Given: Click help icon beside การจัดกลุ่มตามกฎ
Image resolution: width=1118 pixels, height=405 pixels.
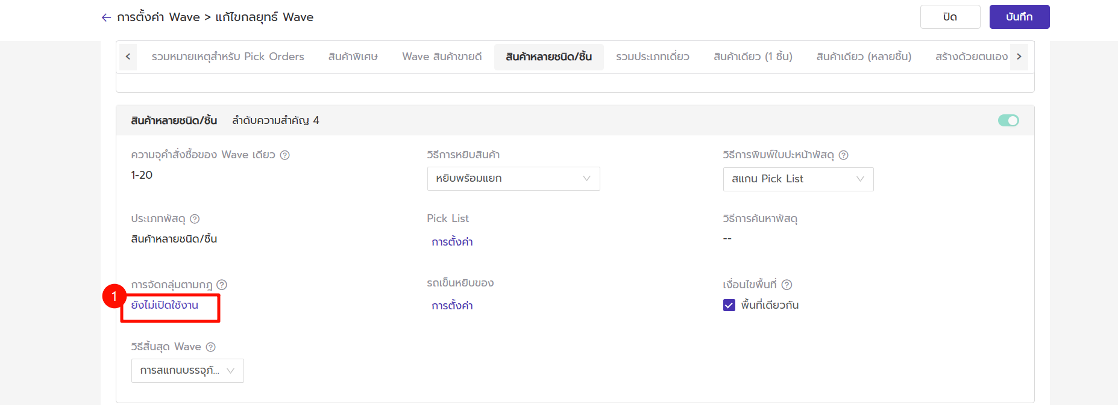Looking at the screenshot, I should coord(222,285).
